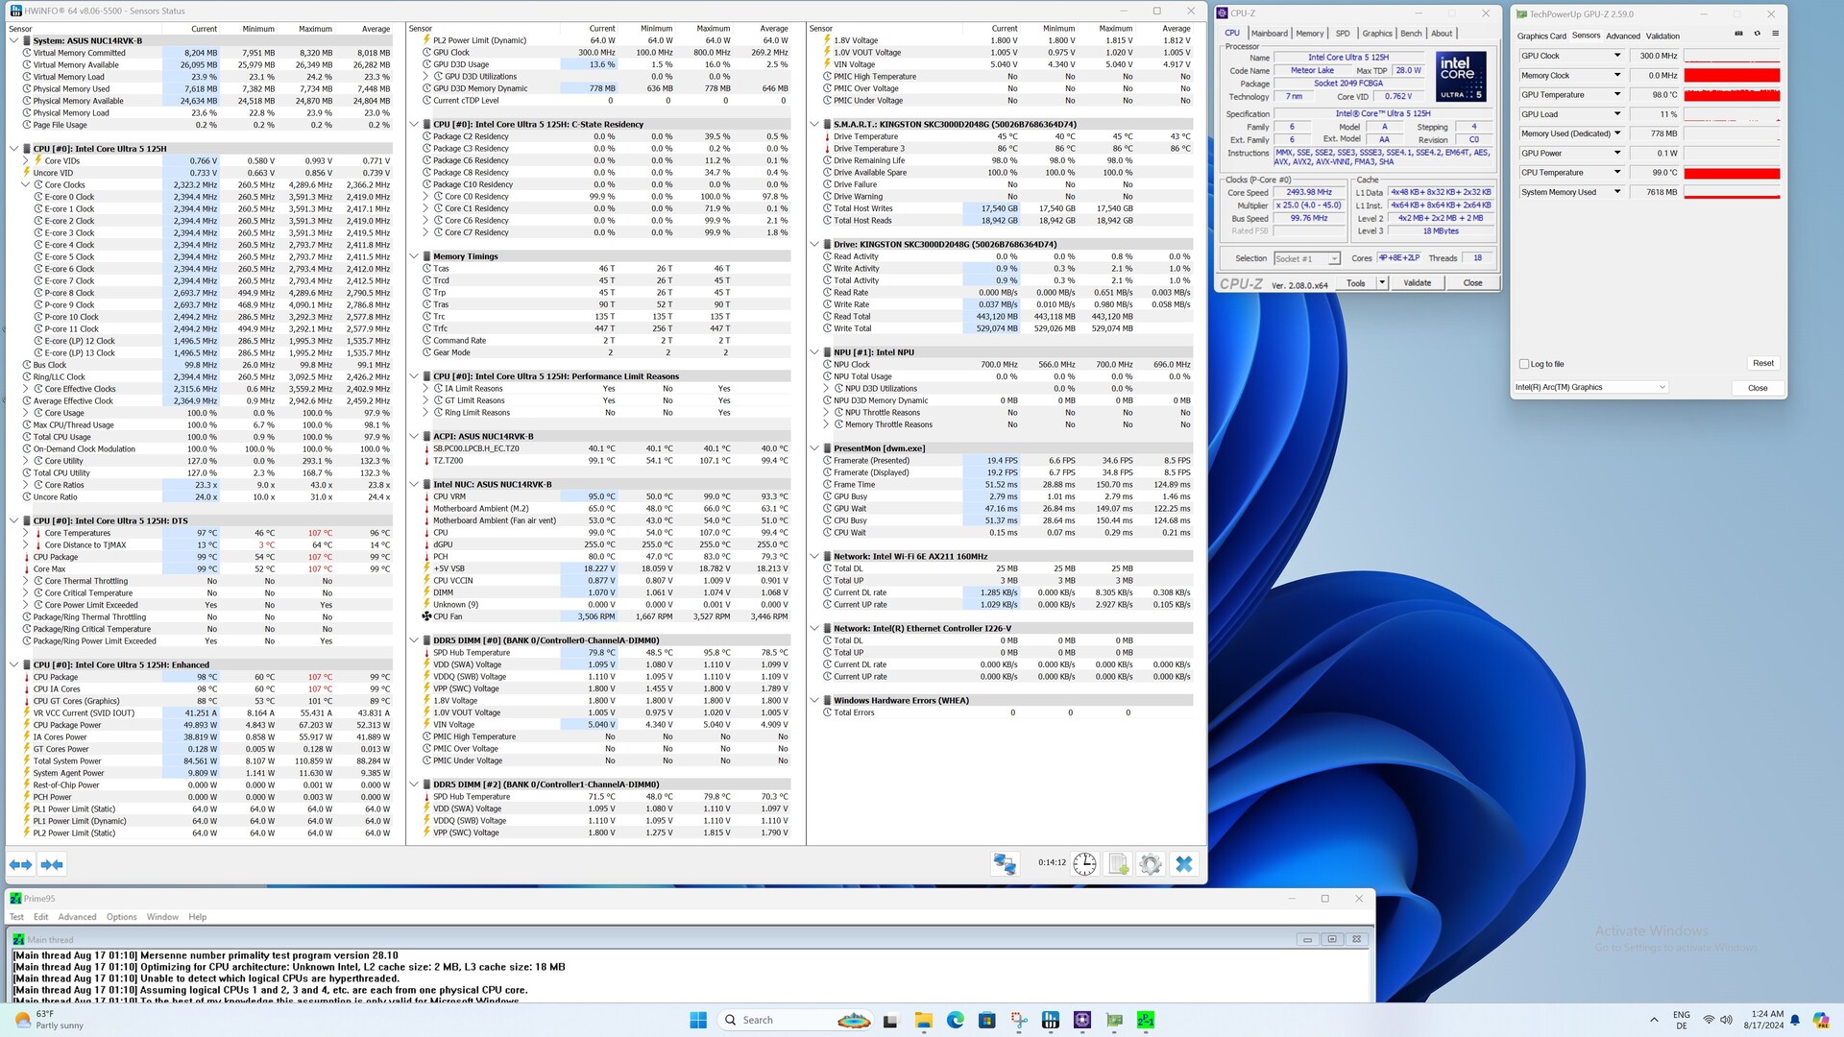Click the taskbar Search box
This screenshot has width=1844, height=1037.
click(x=793, y=1020)
